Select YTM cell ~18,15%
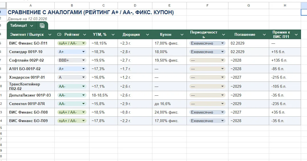Image resolution: width=307 pixels, height=161 pixels. click(x=103, y=43)
